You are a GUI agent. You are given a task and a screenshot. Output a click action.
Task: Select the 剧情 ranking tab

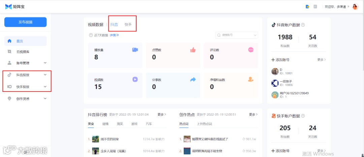pos(105,124)
